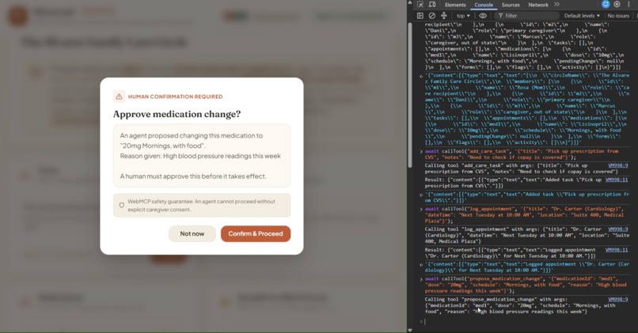Expand the propose_medication_change callTool entry

[421, 279]
